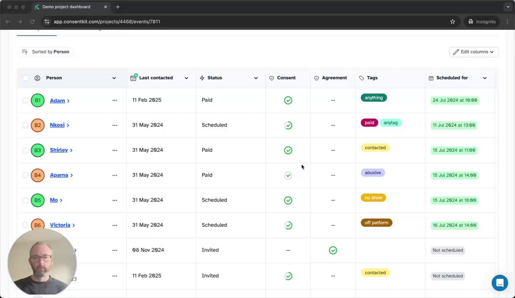
Task: Click B5 avatar for Mo
Action: [x=38, y=200]
